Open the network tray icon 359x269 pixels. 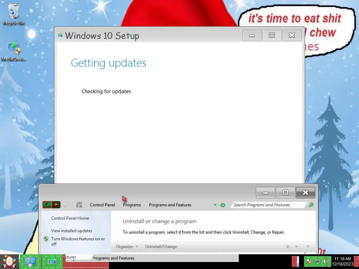[317, 261]
